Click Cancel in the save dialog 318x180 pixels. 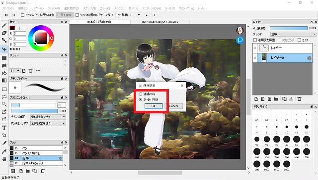tap(173, 106)
